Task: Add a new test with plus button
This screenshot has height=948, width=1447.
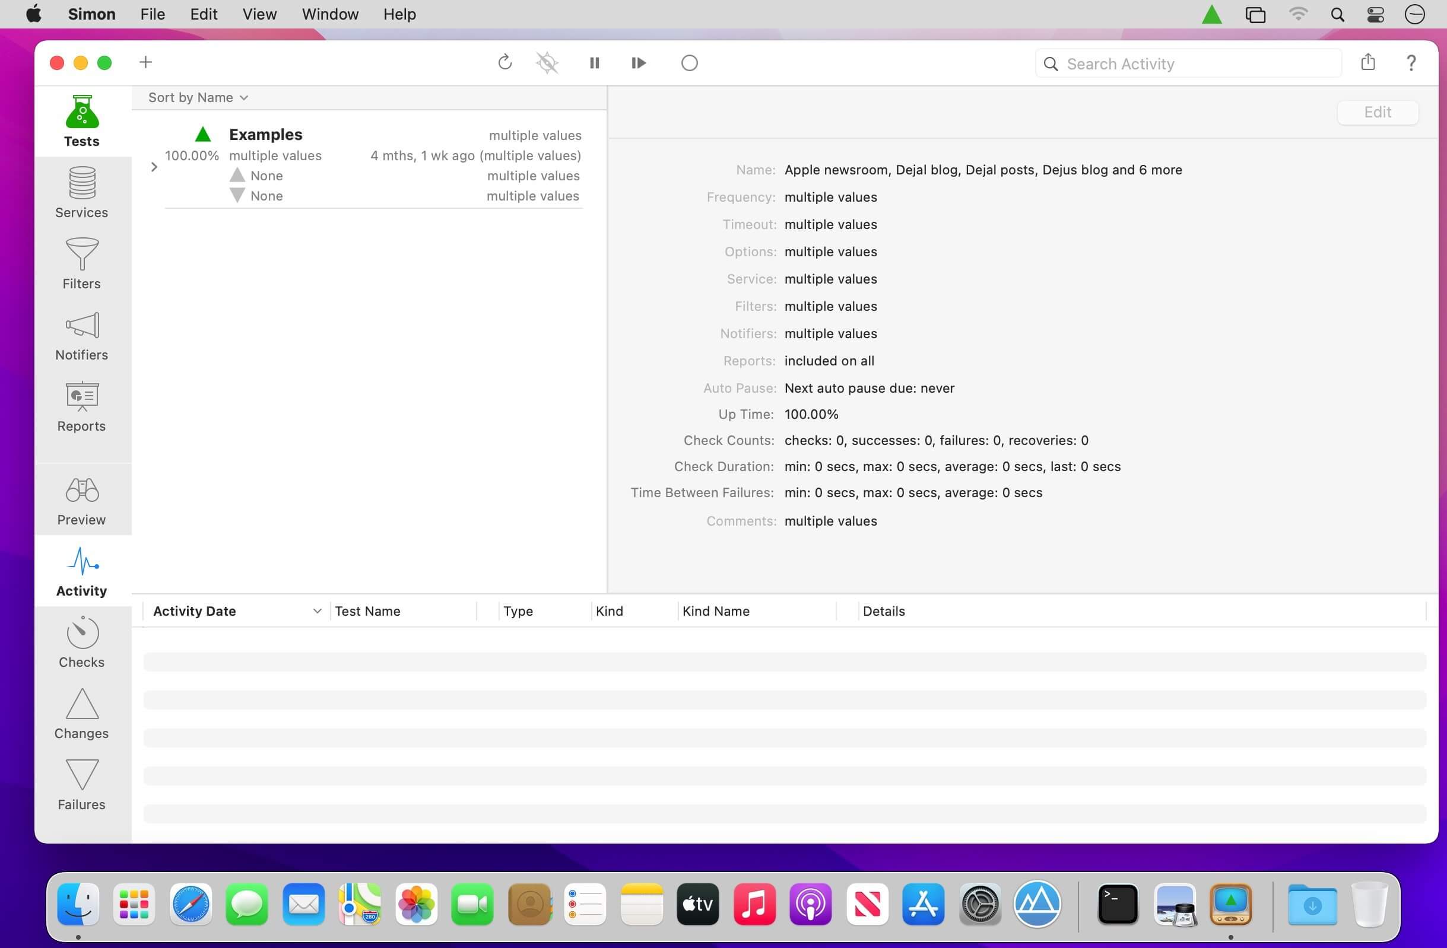Action: tap(145, 62)
